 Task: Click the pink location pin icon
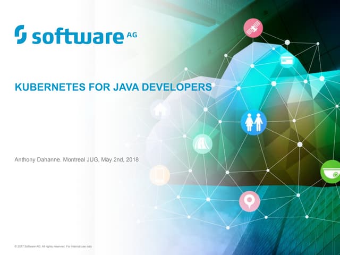(x=249, y=202)
